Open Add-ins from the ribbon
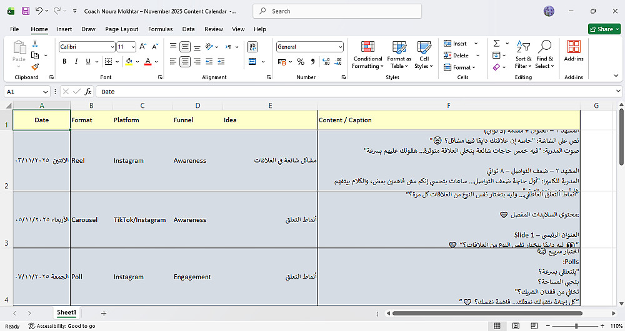The height and width of the screenshot is (331, 625). tap(574, 51)
